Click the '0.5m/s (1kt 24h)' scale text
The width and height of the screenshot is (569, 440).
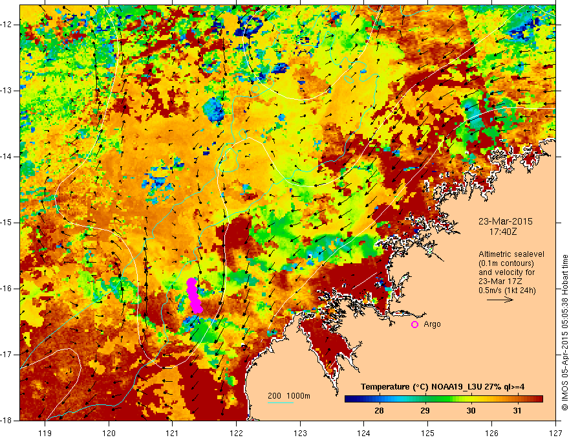tap(508, 291)
